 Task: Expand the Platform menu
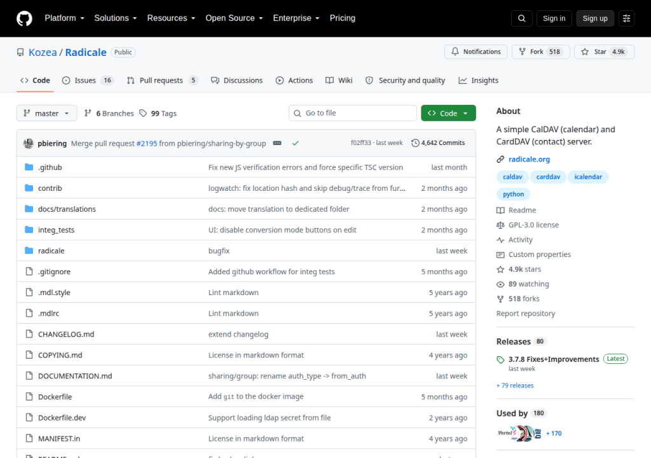64,18
